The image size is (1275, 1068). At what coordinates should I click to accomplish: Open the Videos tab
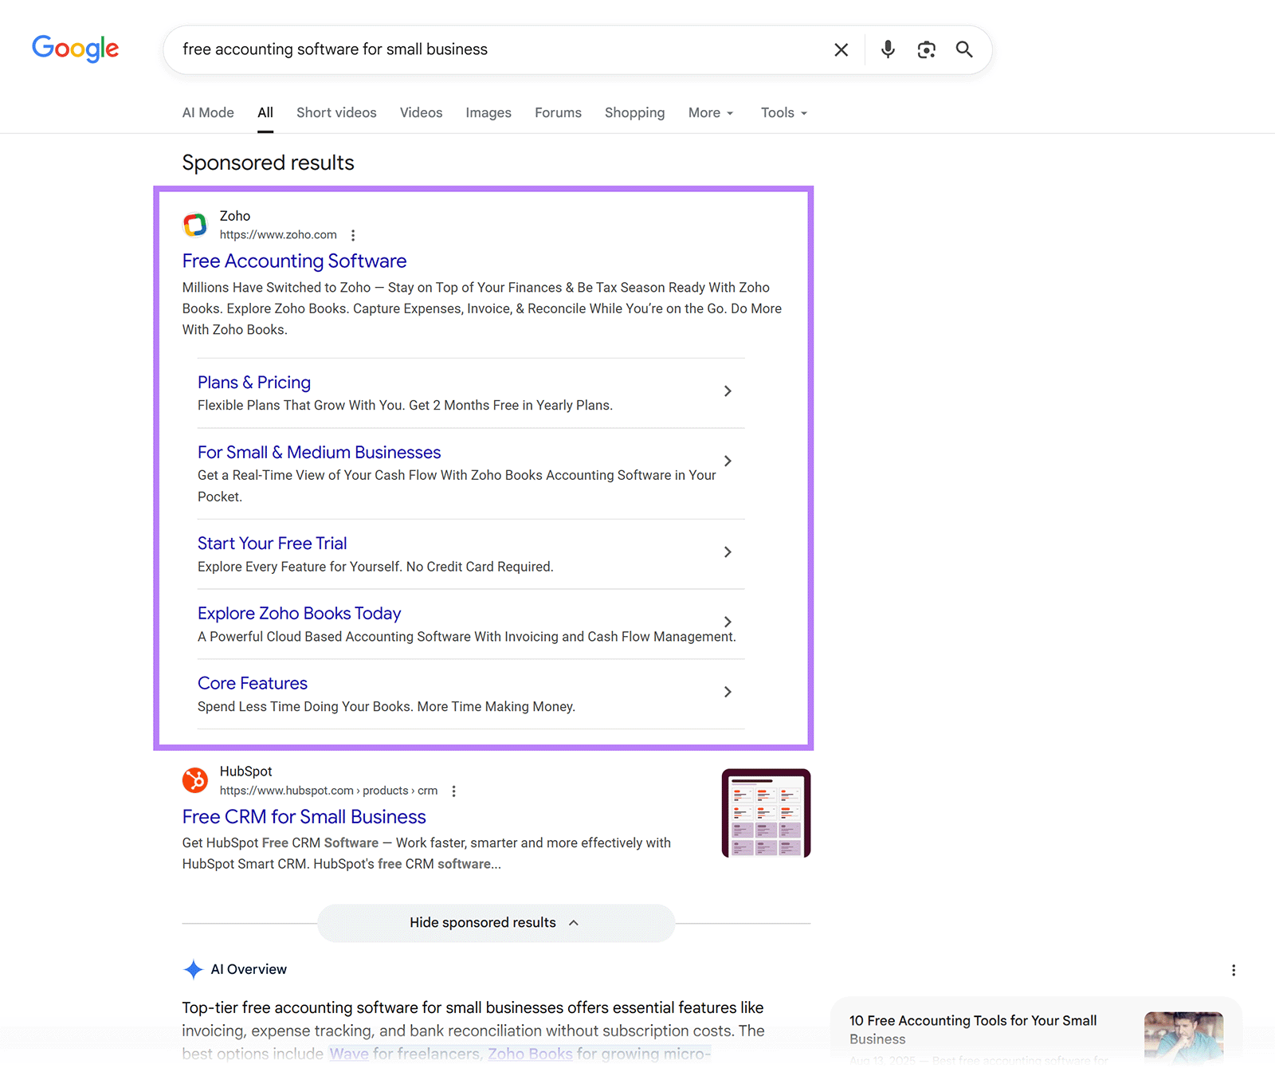pos(421,112)
